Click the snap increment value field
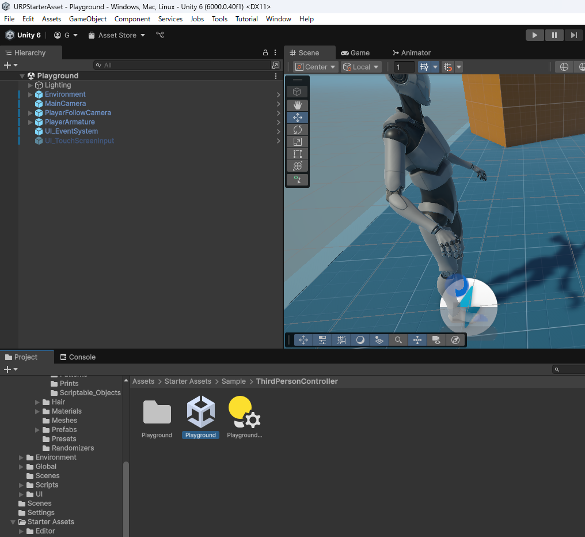This screenshot has height=537, width=585. point(404,67)
